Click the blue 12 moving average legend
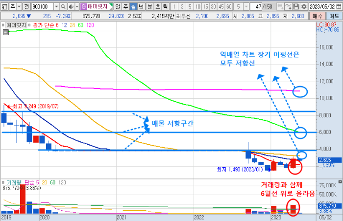Screen dimensions: 343x221 coord(64,25)
